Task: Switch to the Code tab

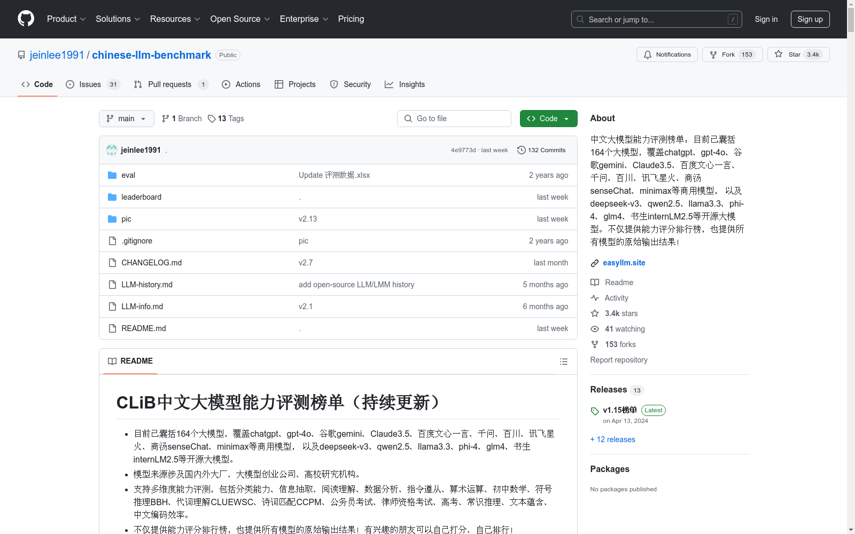Action: tap(37, 84)
